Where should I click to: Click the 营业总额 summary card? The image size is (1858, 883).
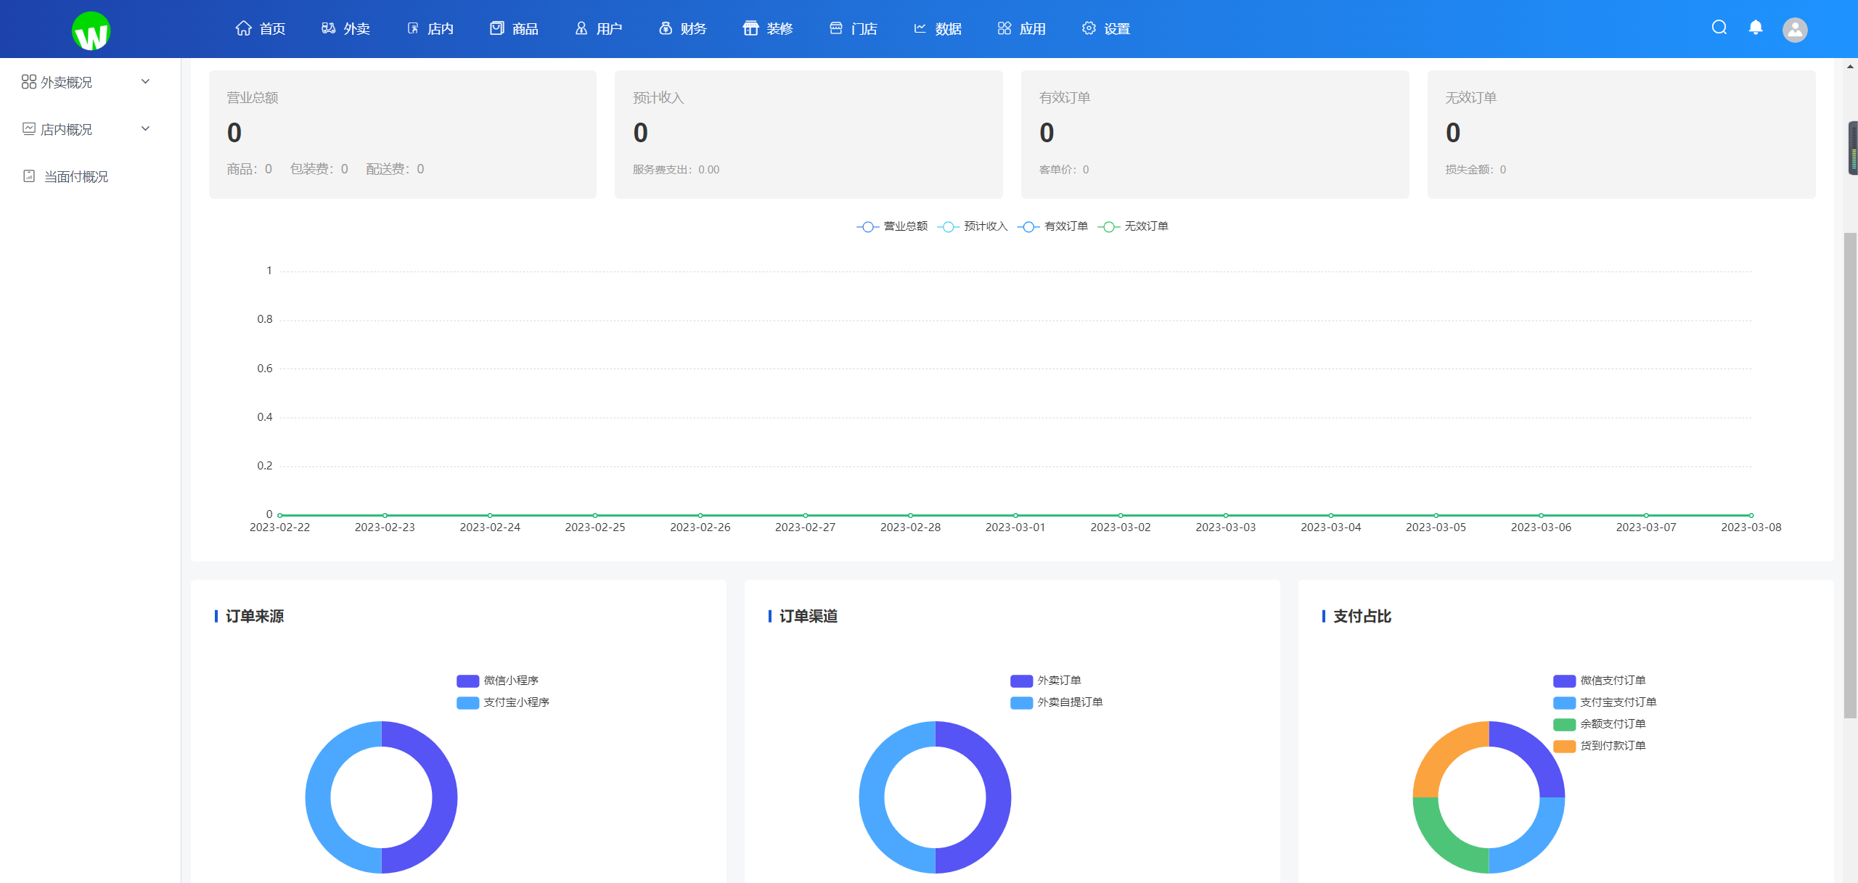403,134
